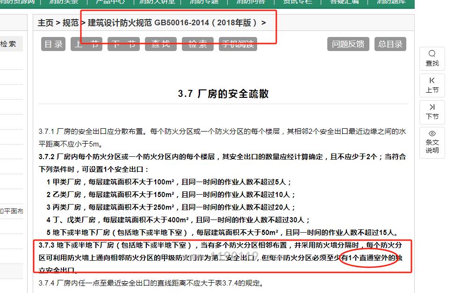The image size is (461, 293).
Task: Go to previous section via 上节 sidebar icon
Action: pos(432,85)
